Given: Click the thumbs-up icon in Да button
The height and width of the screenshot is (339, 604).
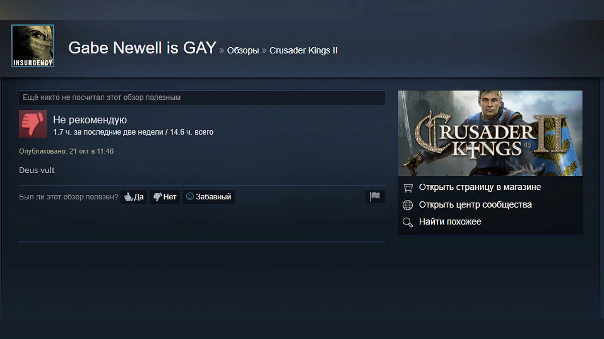Looking at the screenshot, I should coord(128,197).
